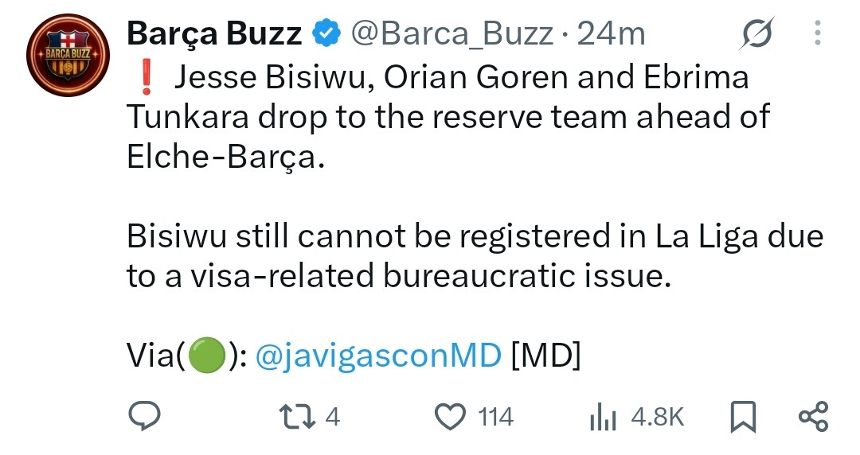Click the reply speech bubble icon
The image size is (860, 455).
pyautogui.click(x=144, y=416)
